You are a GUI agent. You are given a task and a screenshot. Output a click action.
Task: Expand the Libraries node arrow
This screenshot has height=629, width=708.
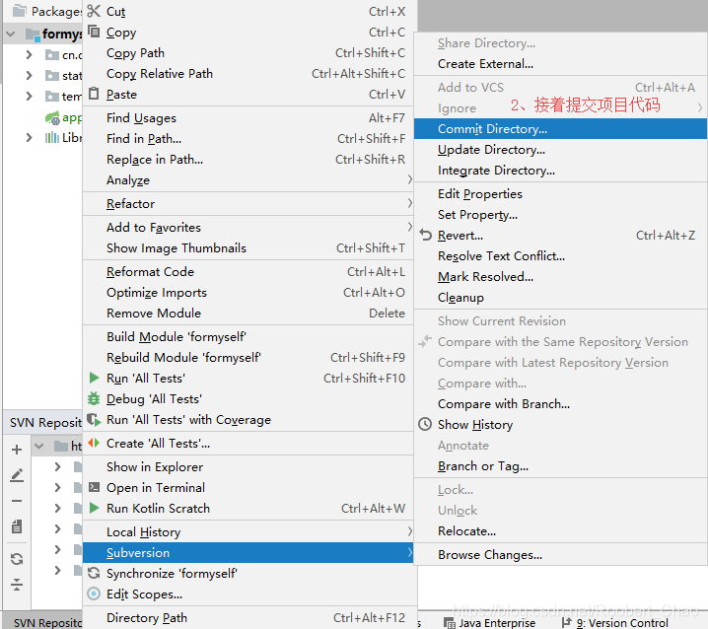30,137
